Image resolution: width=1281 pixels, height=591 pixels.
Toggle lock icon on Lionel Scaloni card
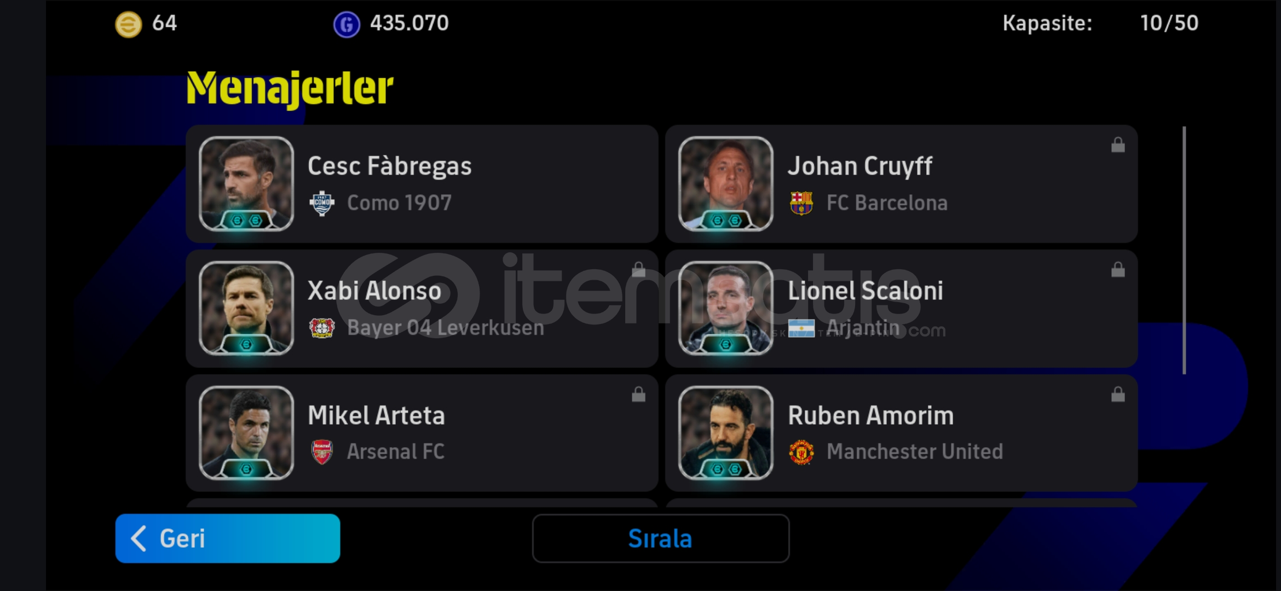click(x=1118, y=270)
